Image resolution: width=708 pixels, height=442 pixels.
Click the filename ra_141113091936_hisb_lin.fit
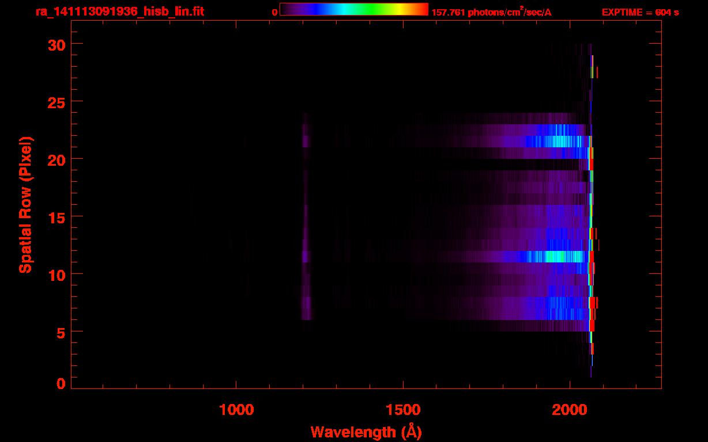point(119,12)
